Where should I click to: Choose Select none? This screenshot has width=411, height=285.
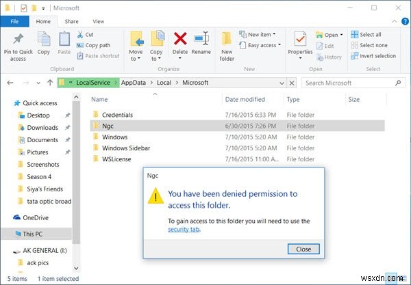click(369, 45)
